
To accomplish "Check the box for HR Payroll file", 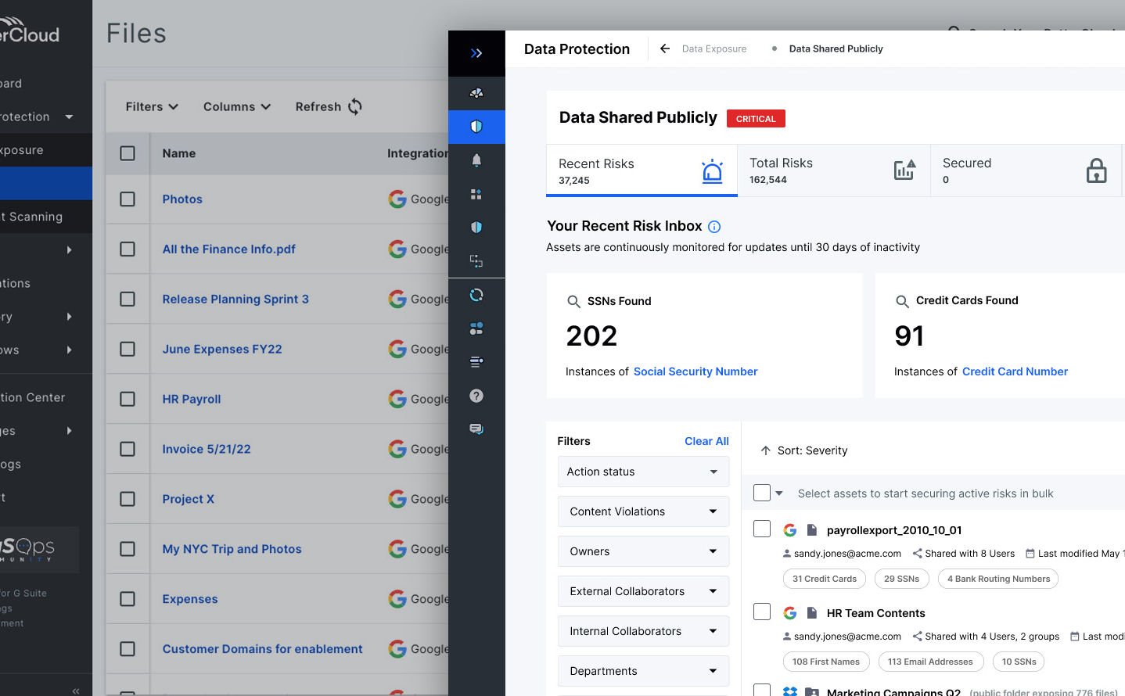I will pos(128,399).
